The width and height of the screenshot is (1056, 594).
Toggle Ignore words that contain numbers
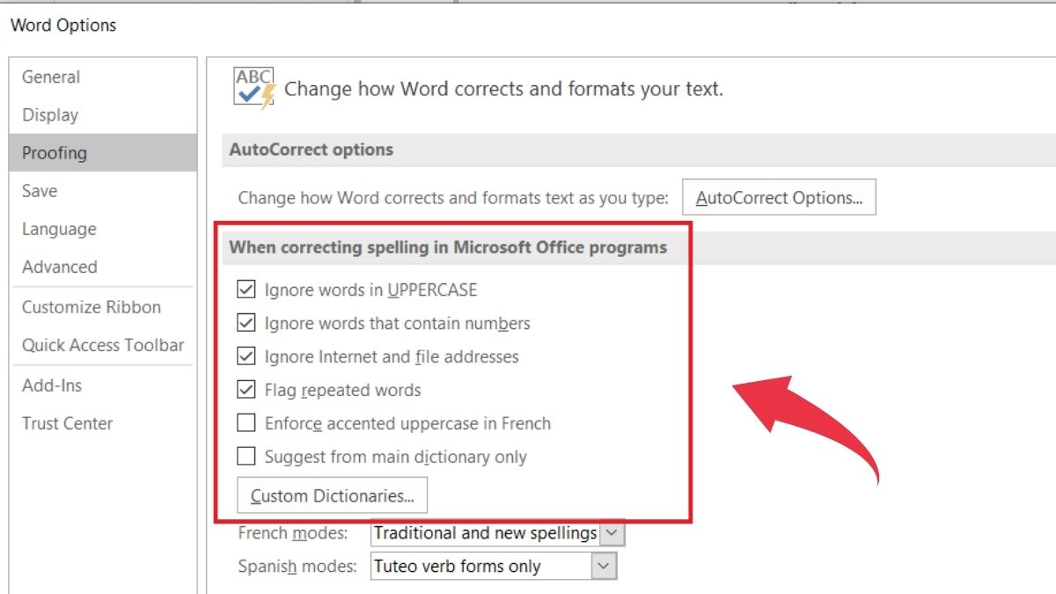pyautogui.click(x=246, y=323)
